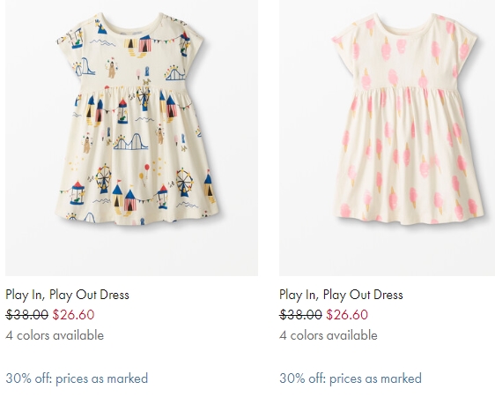
Task: Click the juggling bear on the carnival dress bodice
Action: [112, 69]
